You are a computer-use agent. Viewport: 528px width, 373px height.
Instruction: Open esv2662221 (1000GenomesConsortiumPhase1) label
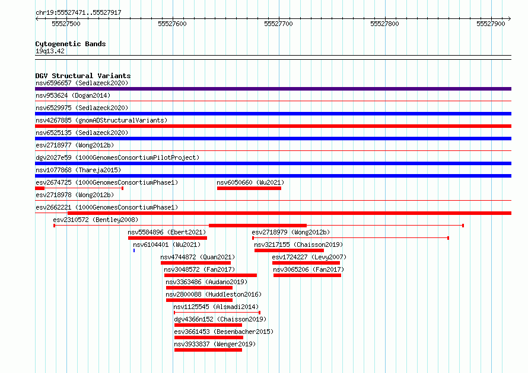coord(107,207)
